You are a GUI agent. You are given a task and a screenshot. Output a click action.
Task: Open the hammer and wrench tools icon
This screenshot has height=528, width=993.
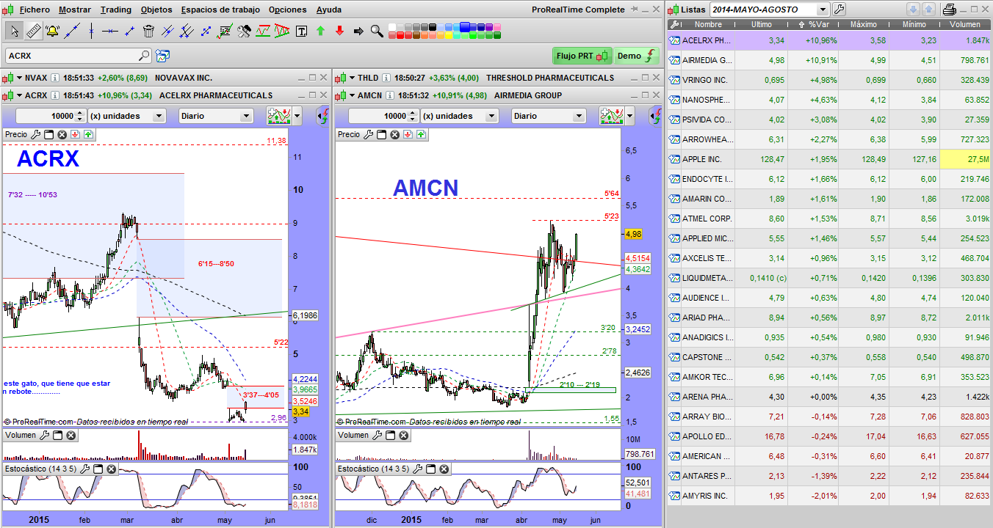click(x=244, y=31)
